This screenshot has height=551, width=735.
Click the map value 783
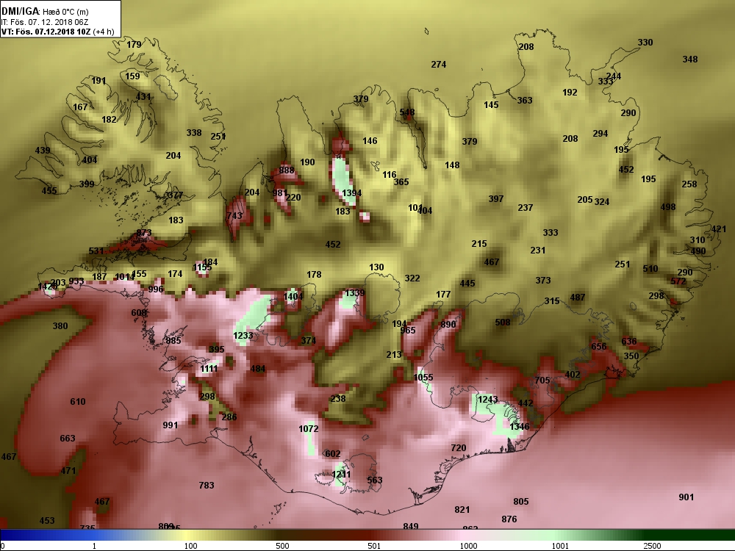click(x=207, y=485)
